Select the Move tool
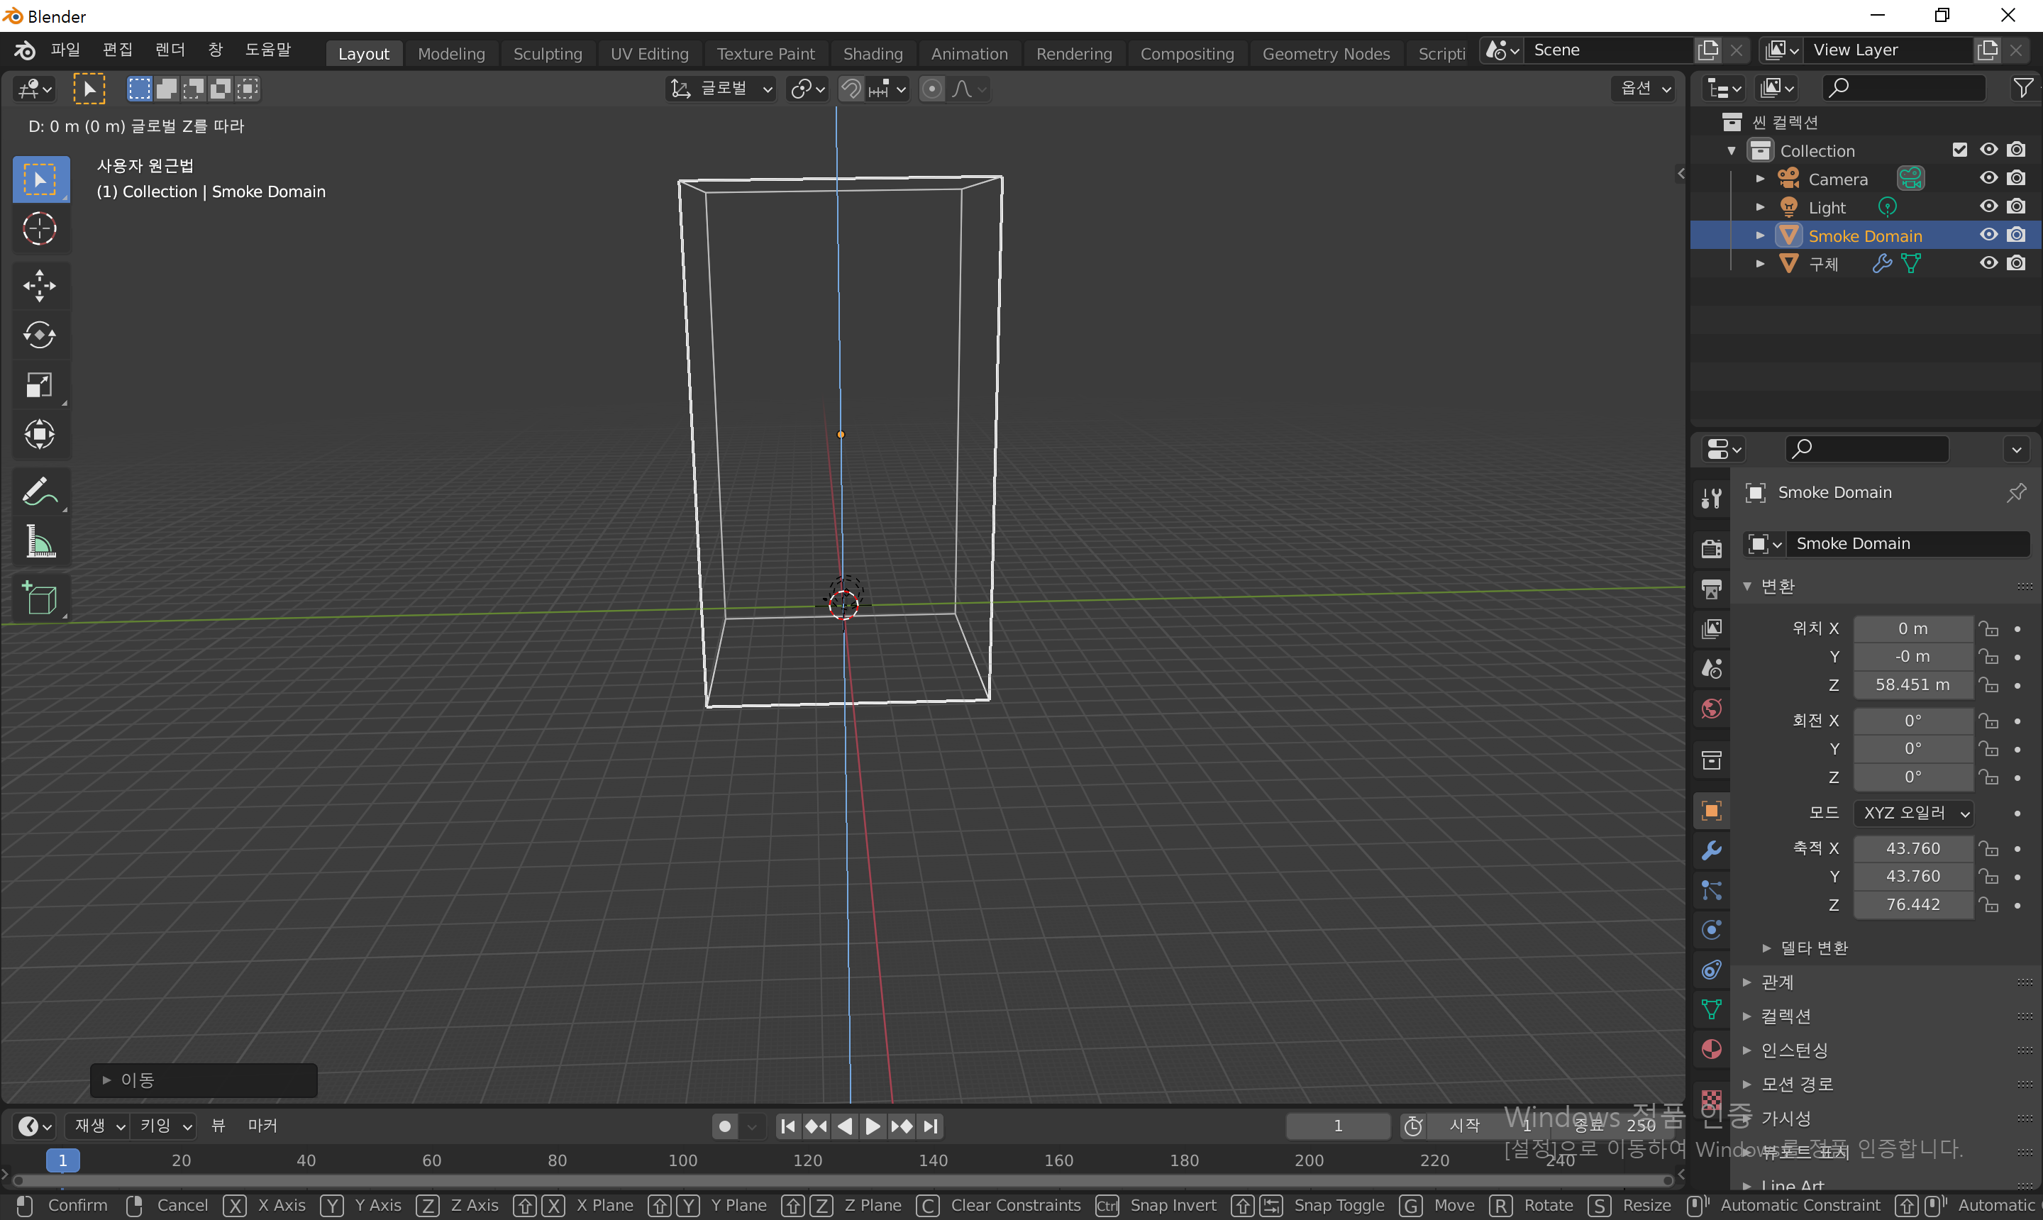The image size is (2043, 1220). (x=40, y=285)
